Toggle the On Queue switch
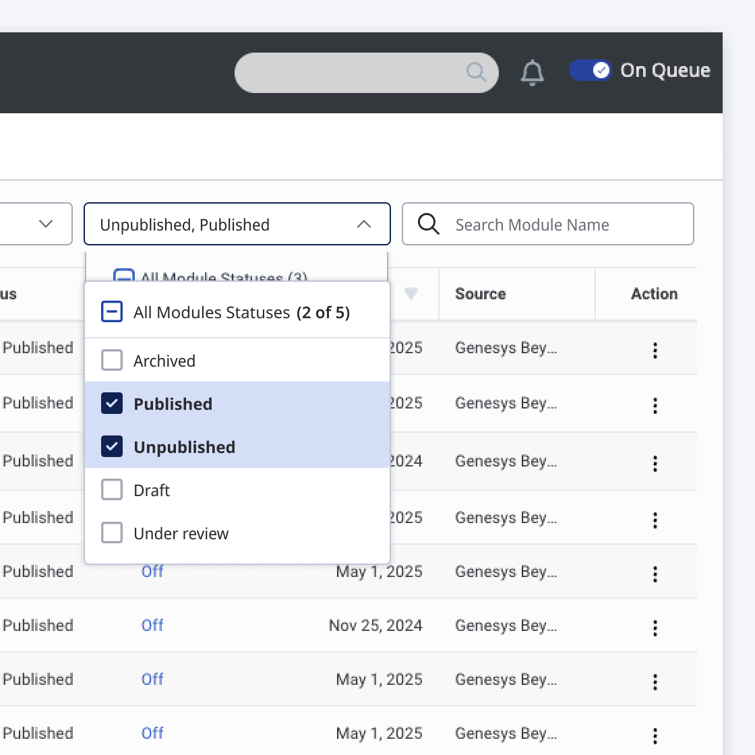Image resolution: width=755 pixels, height=755 pixels. 590,70
